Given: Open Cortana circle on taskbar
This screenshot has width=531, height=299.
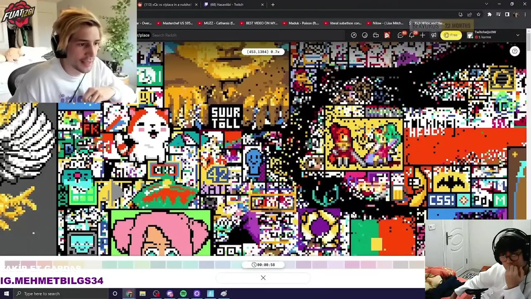Looking at the screenshot, I should (x=115, y=294).
